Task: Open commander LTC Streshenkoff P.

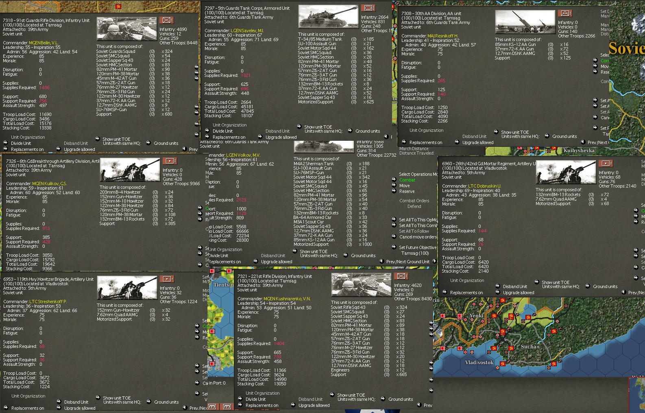Action: coord(48,302)
